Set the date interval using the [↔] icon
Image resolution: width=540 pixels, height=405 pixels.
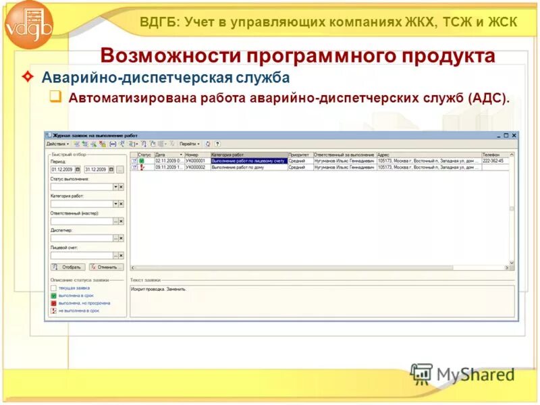click(112, 143)
